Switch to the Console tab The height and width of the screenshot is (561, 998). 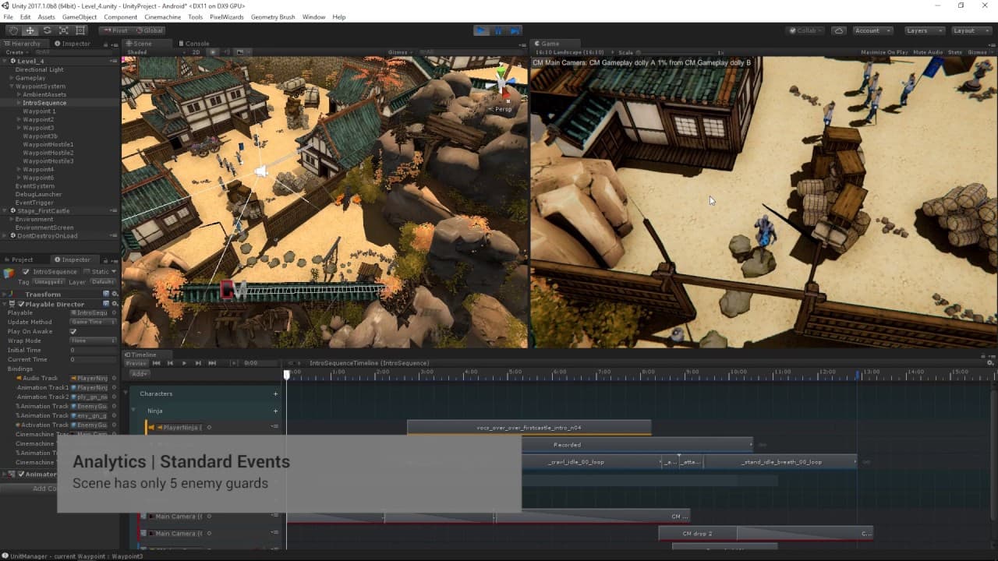tap(193, 44)
